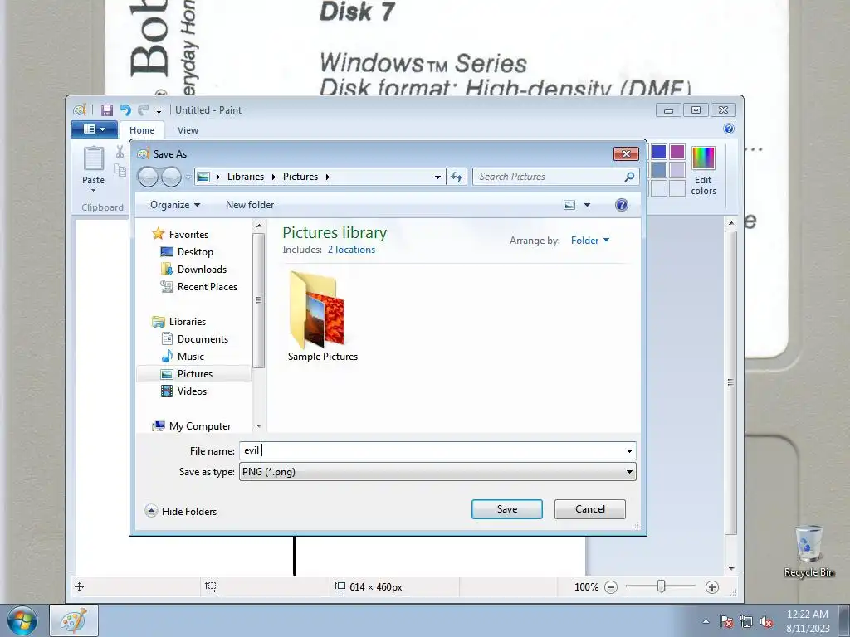Select the Pictures library in the tree
This screenshot has height=637, width=850.
(x=194, y=374)
